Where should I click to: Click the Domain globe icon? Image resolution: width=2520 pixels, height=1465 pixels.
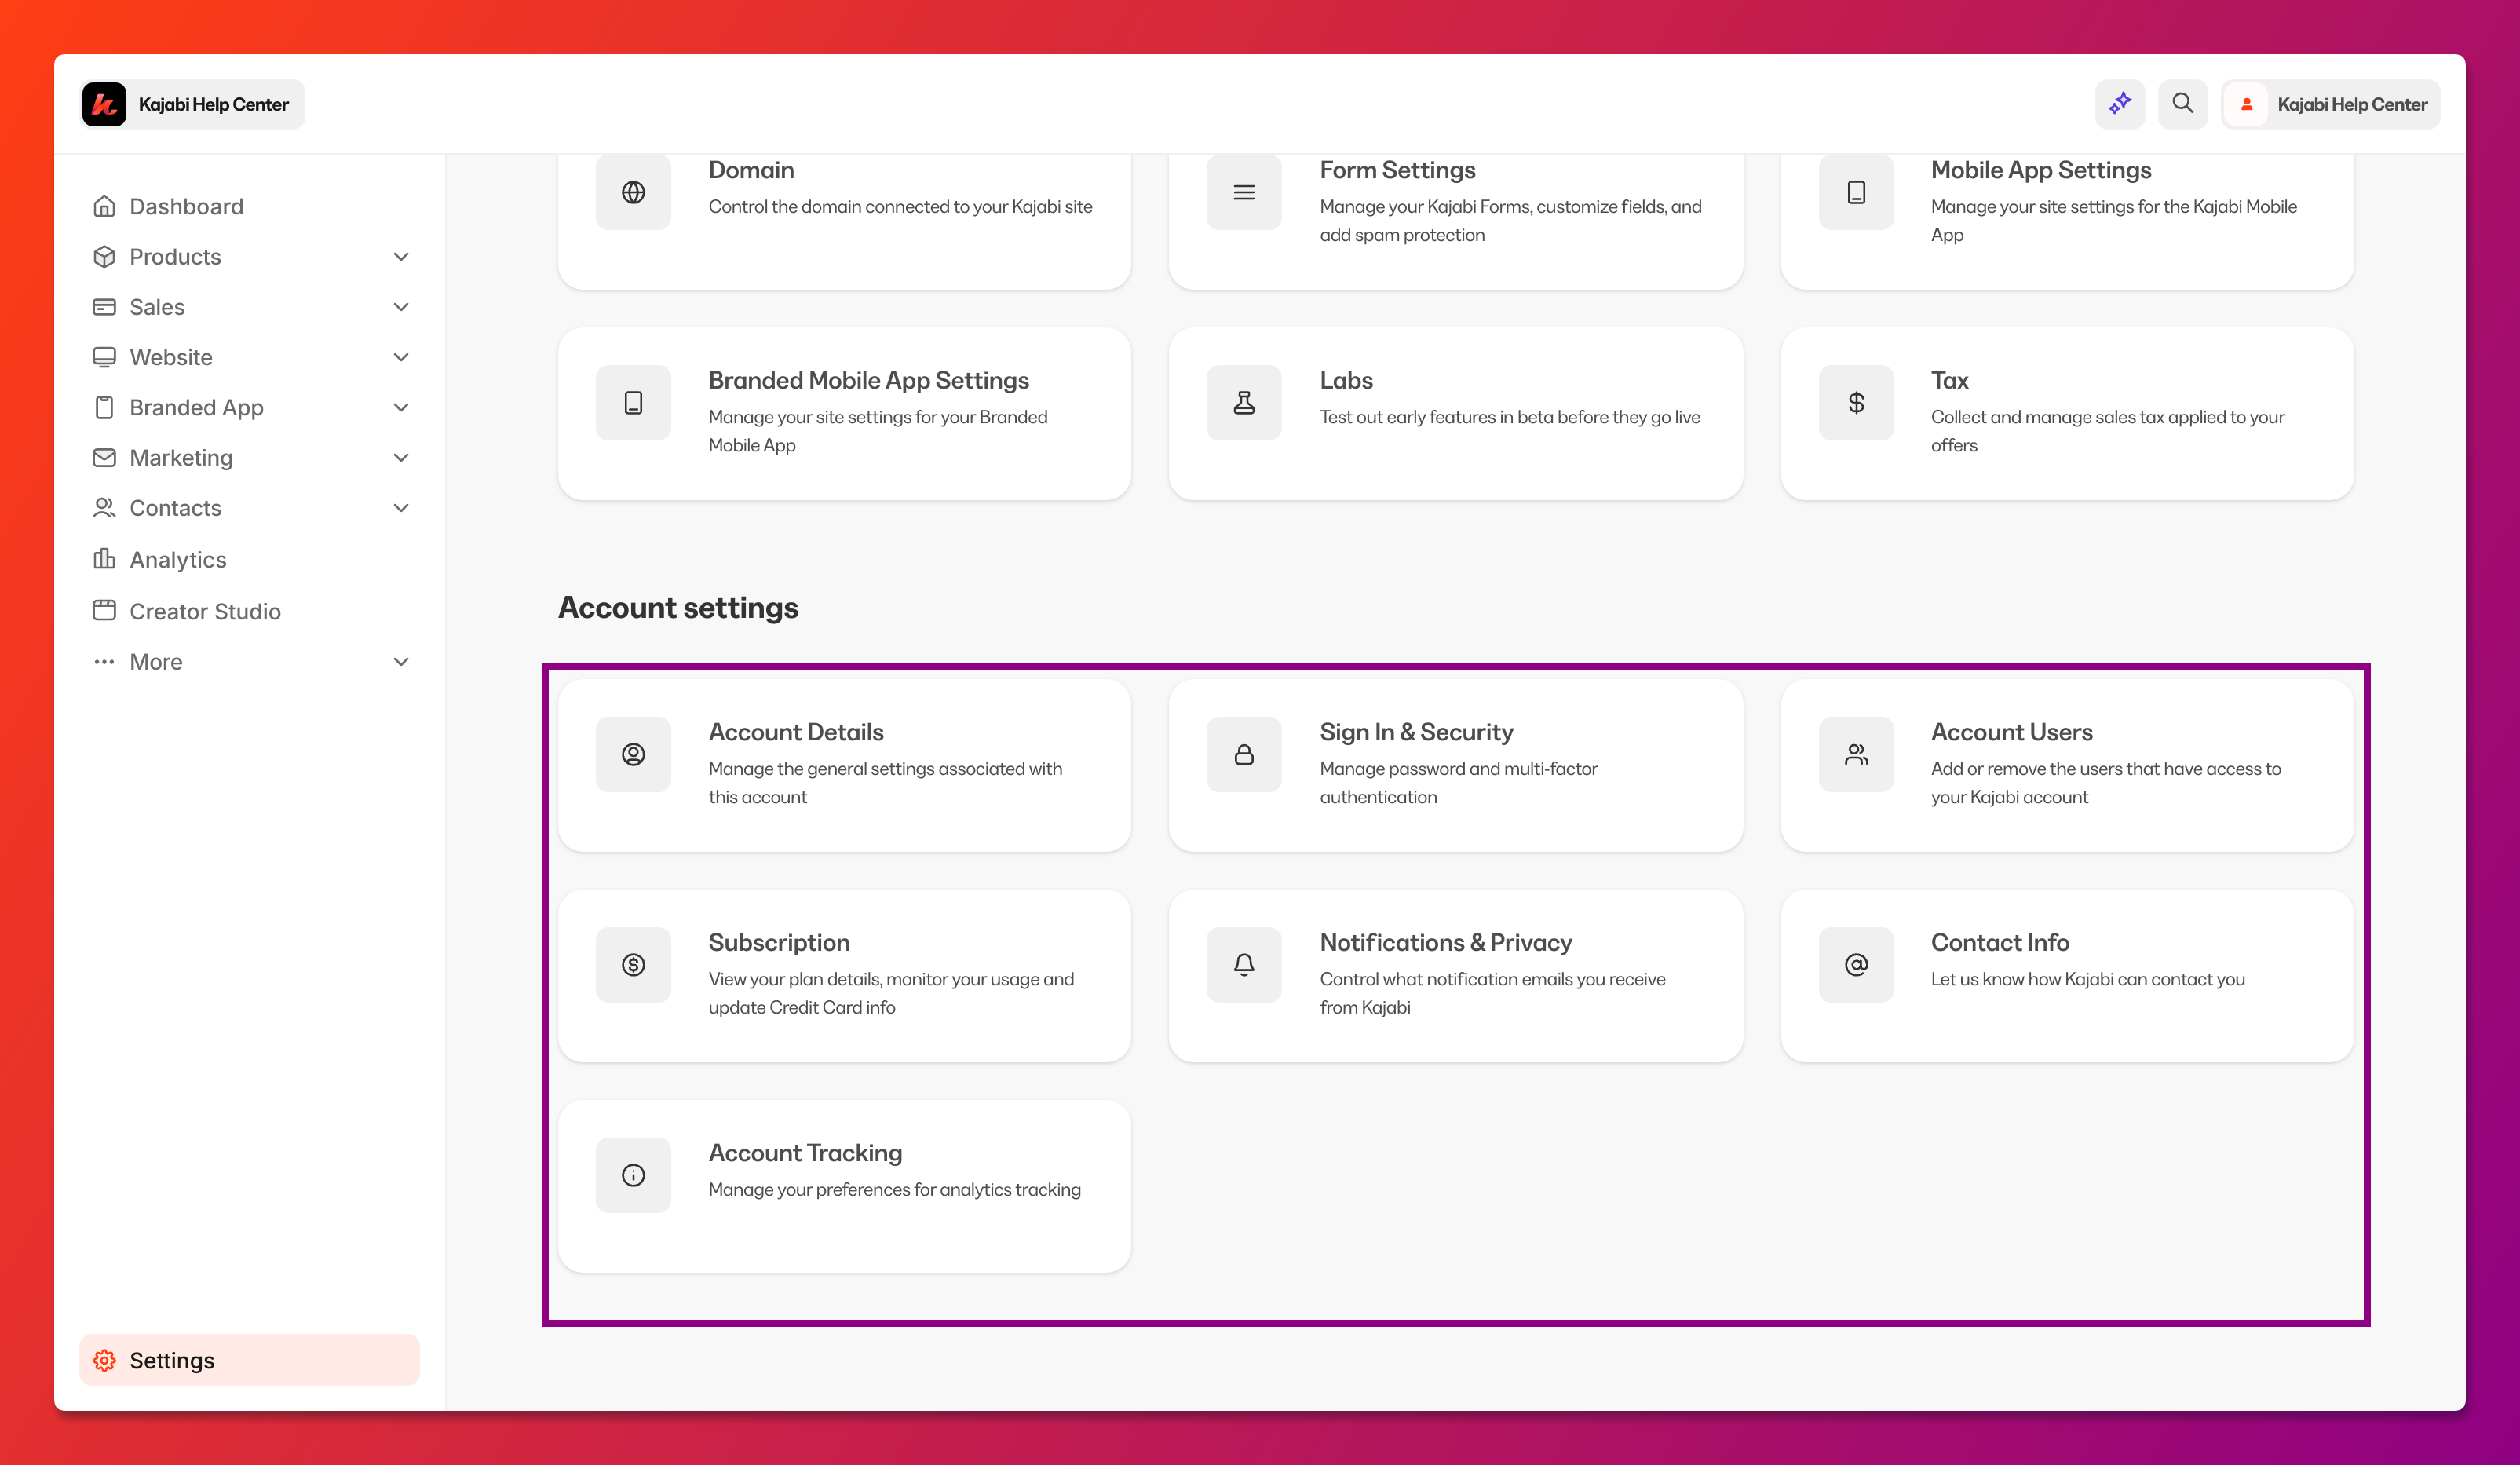tap(633, 192)
